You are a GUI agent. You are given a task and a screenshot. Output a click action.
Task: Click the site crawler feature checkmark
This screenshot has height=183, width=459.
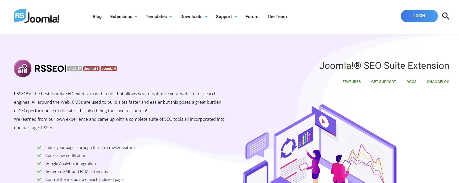click(39, 148)
